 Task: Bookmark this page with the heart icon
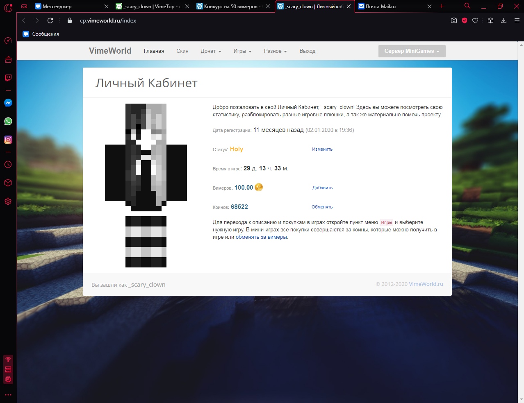point(475,20)
